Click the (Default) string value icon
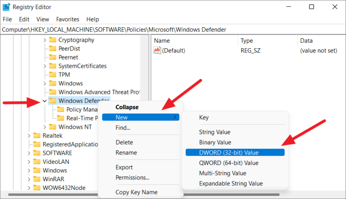 [157, 51]
